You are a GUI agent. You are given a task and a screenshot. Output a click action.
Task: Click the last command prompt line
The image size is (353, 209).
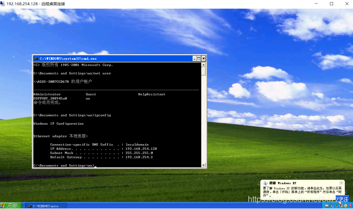65,165
